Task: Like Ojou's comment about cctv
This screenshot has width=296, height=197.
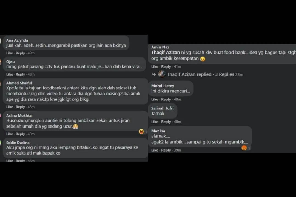Action: (9, 74)
